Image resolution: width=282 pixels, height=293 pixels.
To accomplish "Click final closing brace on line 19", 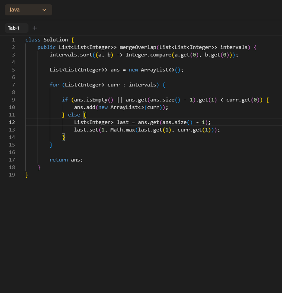I will click(27, 175).
